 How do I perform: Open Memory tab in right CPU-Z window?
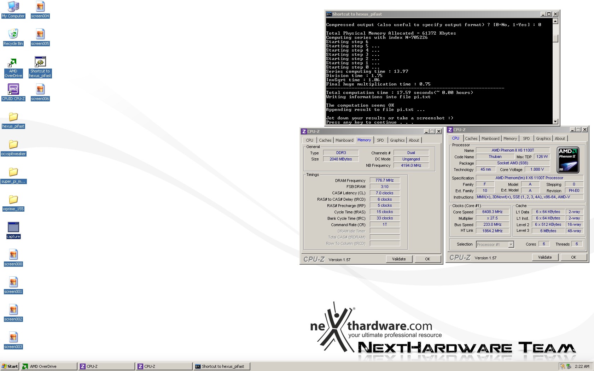point(510,139)
